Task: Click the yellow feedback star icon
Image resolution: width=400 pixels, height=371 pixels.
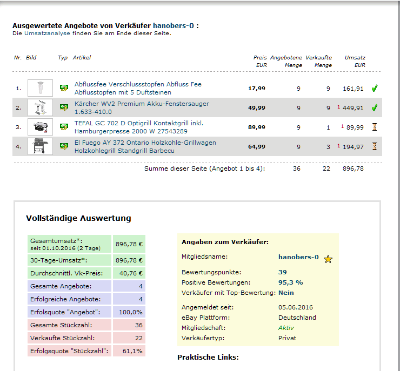Action: 328,259
